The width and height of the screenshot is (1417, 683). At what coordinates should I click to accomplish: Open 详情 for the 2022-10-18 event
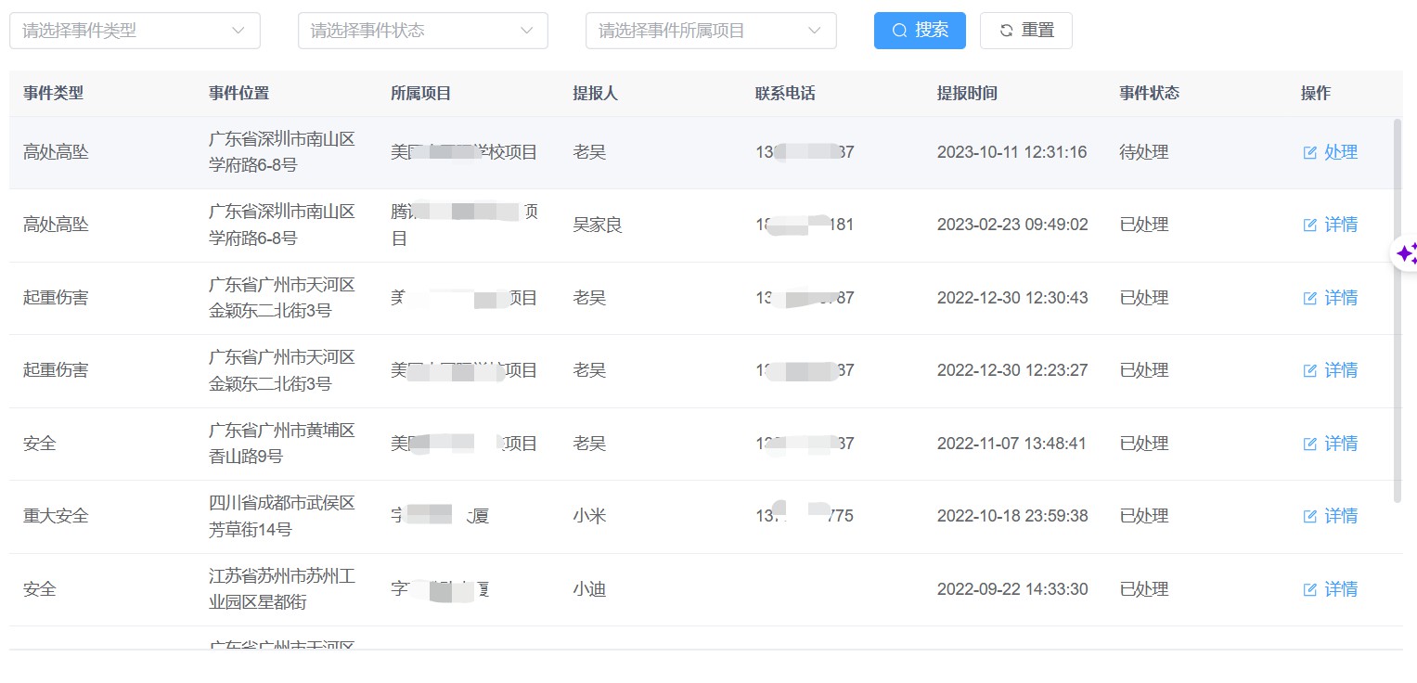click(x=1331, y=516)
